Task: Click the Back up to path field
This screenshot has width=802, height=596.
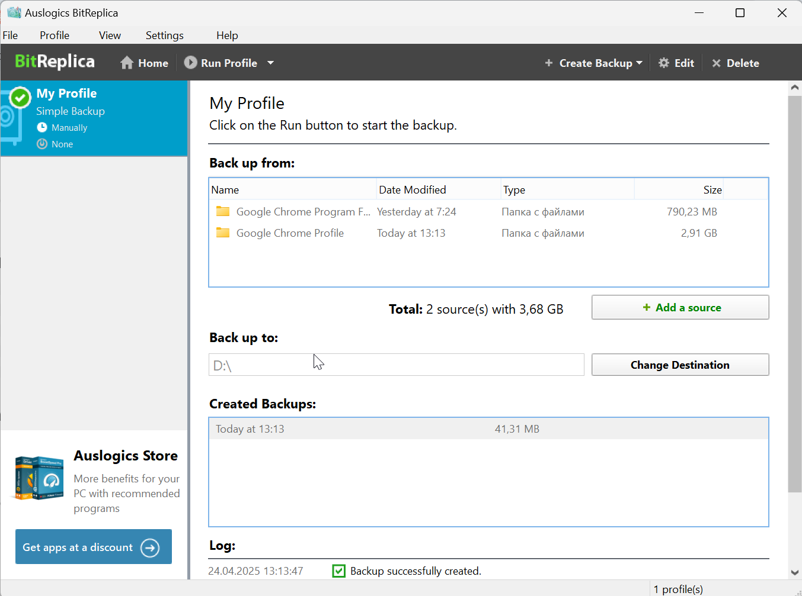Action: pos(396,365)
